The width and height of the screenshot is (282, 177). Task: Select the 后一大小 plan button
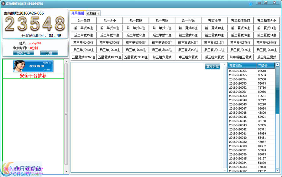[110, 21]
